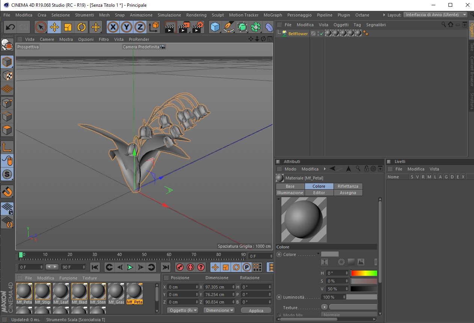Render the view with the clapperboard icon
The width and height of the screenshot is (474, 323).
[x=171, y=27]
